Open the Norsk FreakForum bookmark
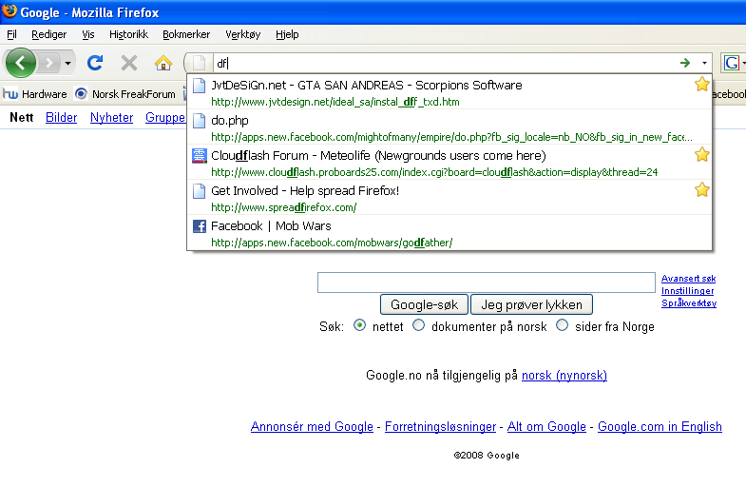This screenshot has height=487, width=746. click(125, 94)
